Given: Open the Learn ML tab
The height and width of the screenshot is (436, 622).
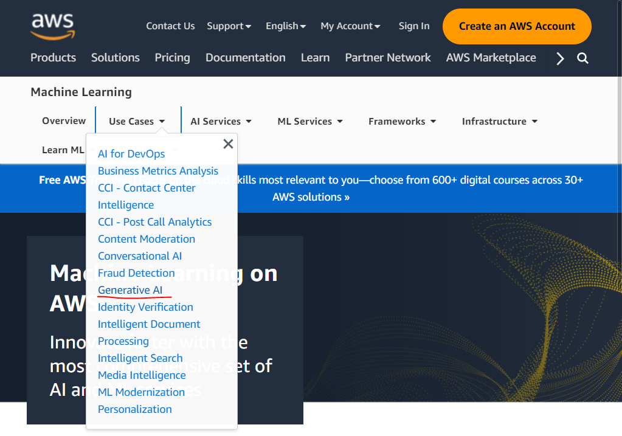Looking at the screenshot, I should 63,150.
